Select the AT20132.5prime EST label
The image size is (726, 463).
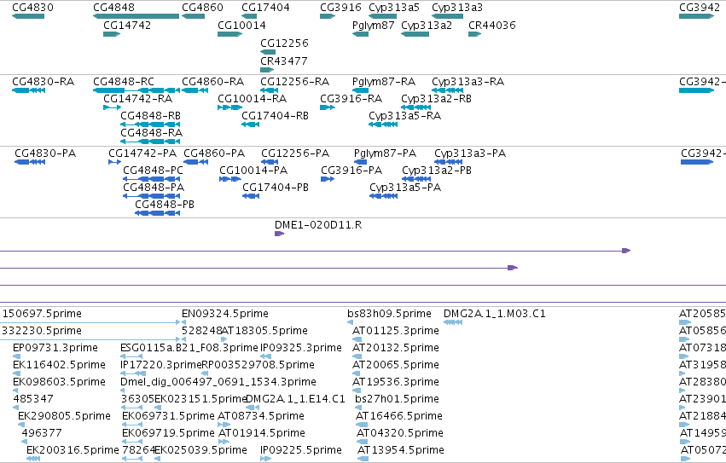point(396,348)
